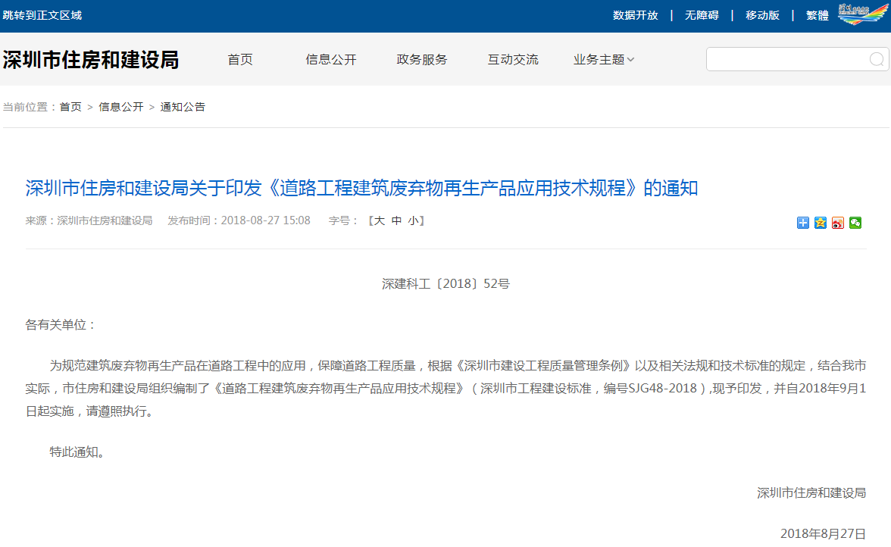Set font size to 中
Image resolution: width=891 pixels, height=547 pixels.
coord(396,221)
